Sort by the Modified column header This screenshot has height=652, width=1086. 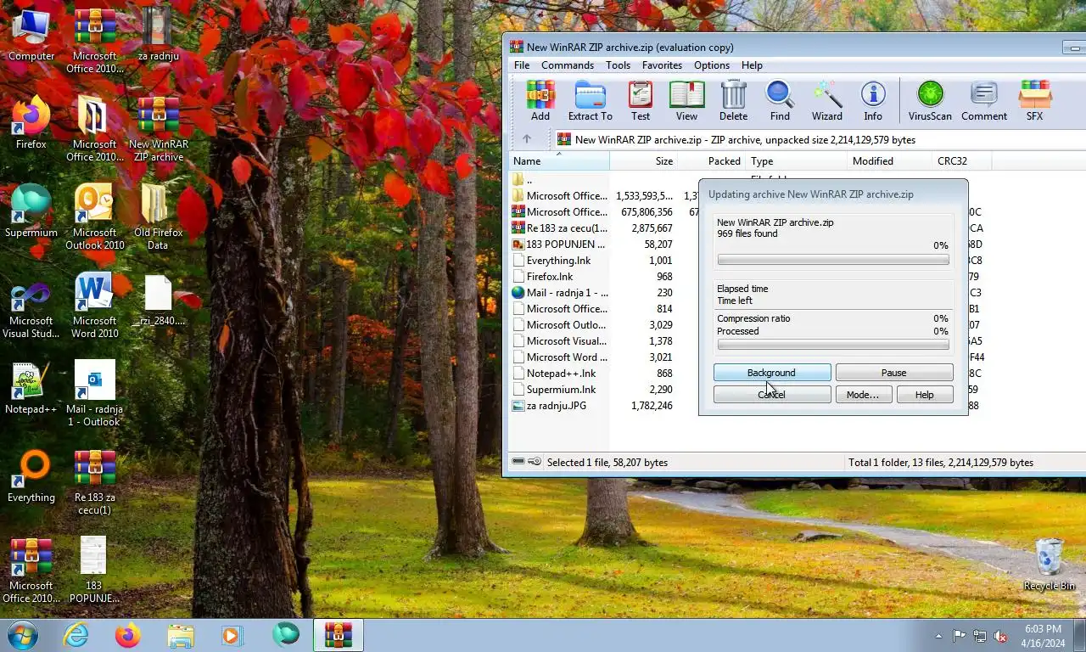coord(890,160)
